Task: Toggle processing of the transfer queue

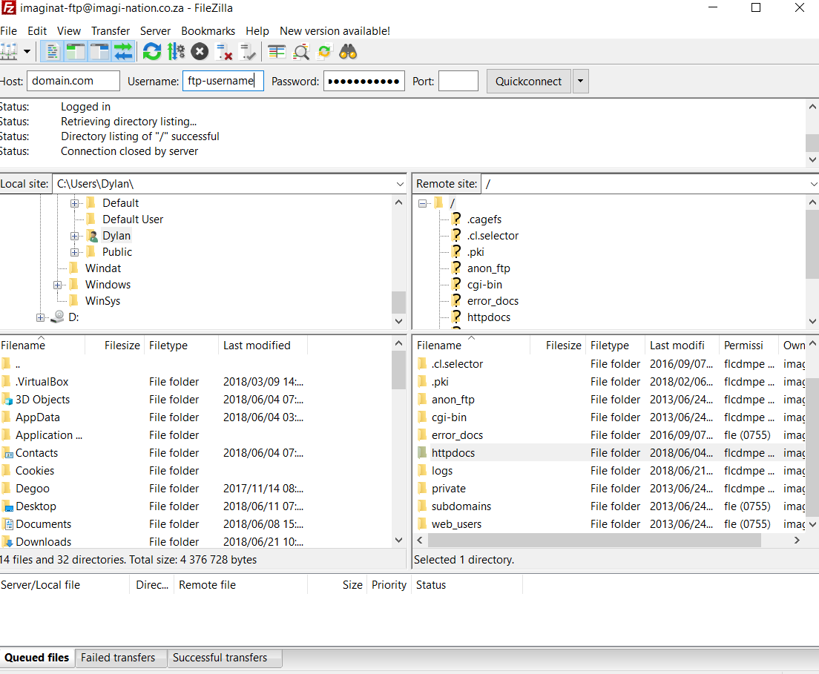Action: pos(176,52)
